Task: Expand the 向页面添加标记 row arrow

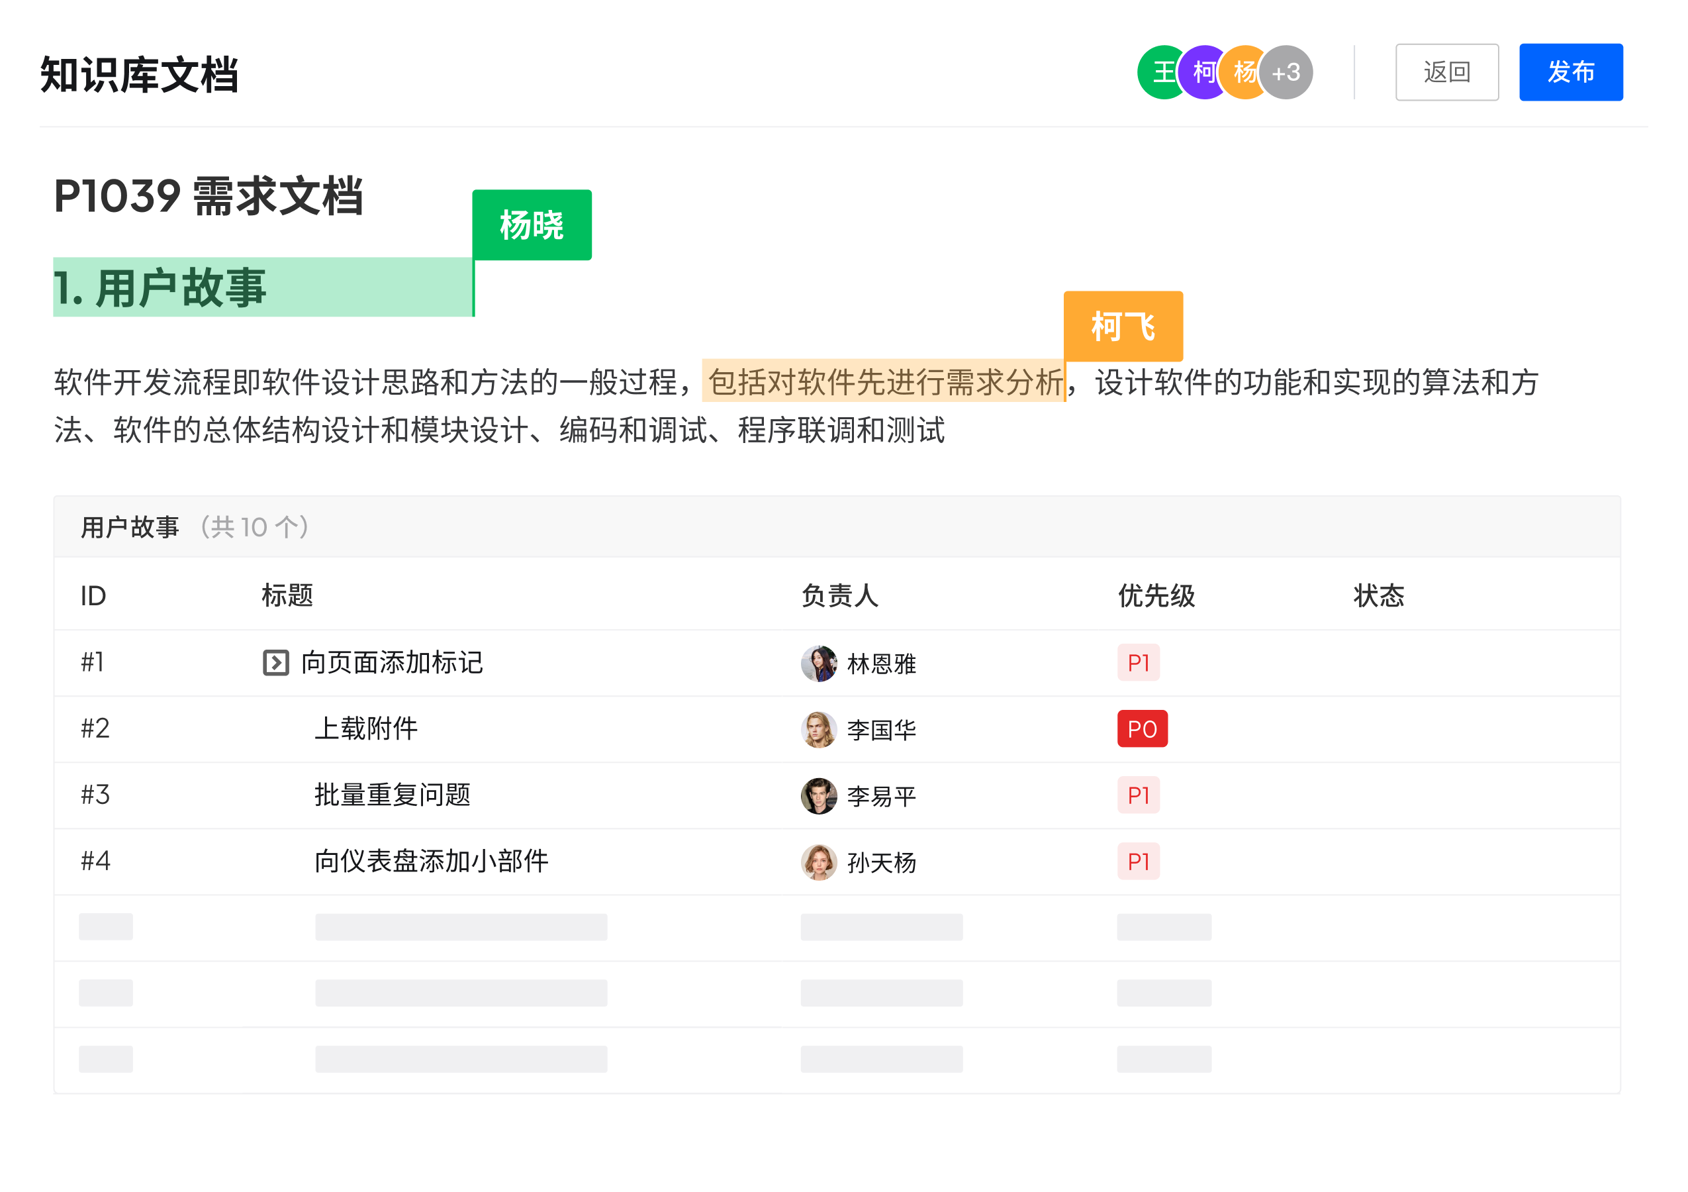Action: pyautogui.click(x=275, y=662)
